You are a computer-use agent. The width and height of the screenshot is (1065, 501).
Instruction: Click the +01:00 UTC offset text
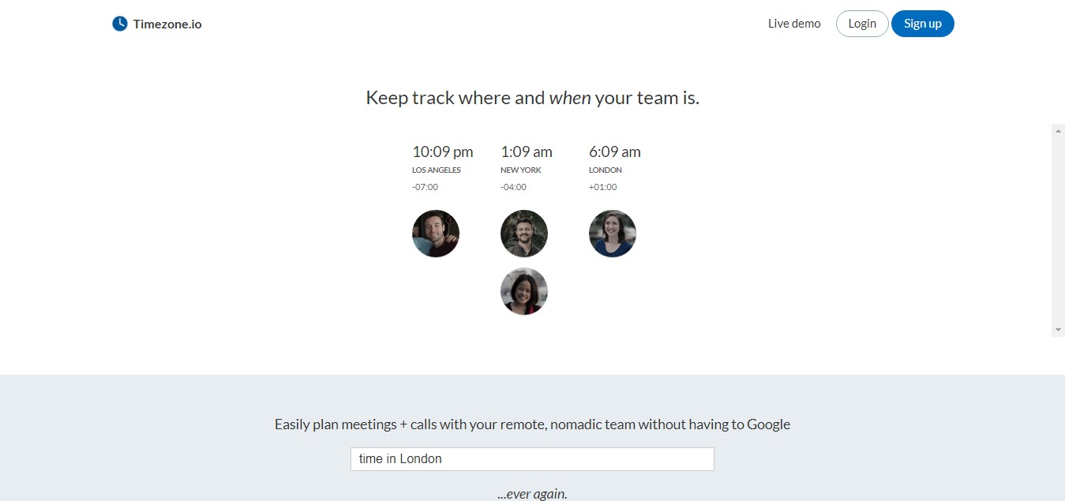click(x=602, y=188)
